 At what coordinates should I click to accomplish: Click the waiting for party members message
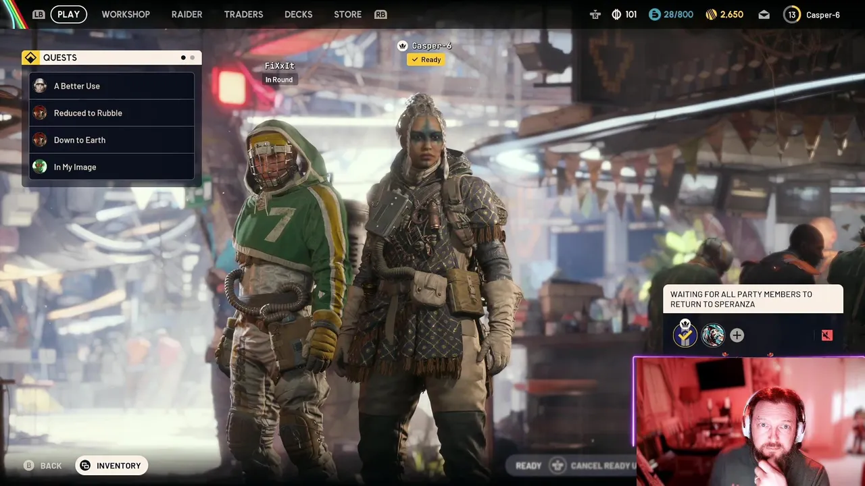(x=753, y=299)
